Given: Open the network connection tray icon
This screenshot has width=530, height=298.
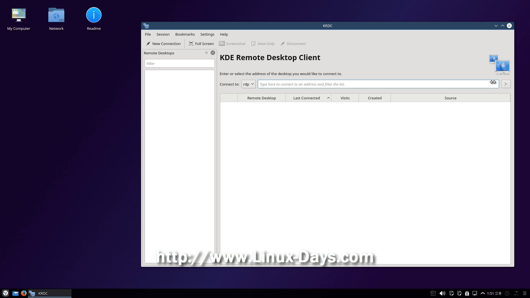Looking at the screenshot, I should click(x=475, y=293).
